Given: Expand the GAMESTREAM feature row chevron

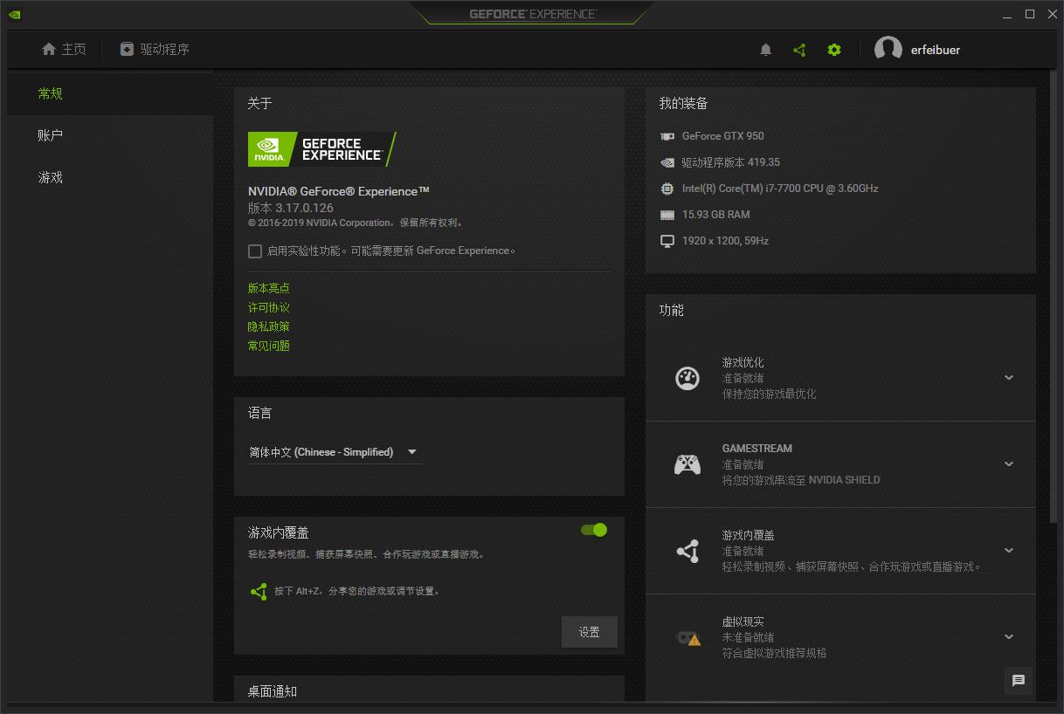Looking at the screenshot, I should click(x=1009, y=464).
